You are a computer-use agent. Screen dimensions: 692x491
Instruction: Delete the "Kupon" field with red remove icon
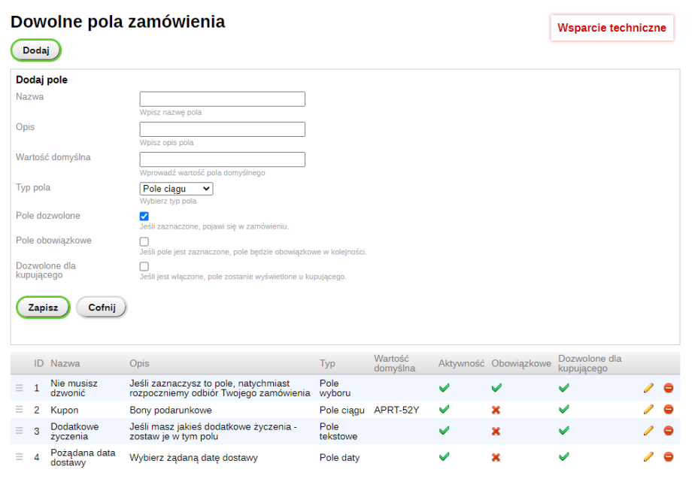pos(669,410)
